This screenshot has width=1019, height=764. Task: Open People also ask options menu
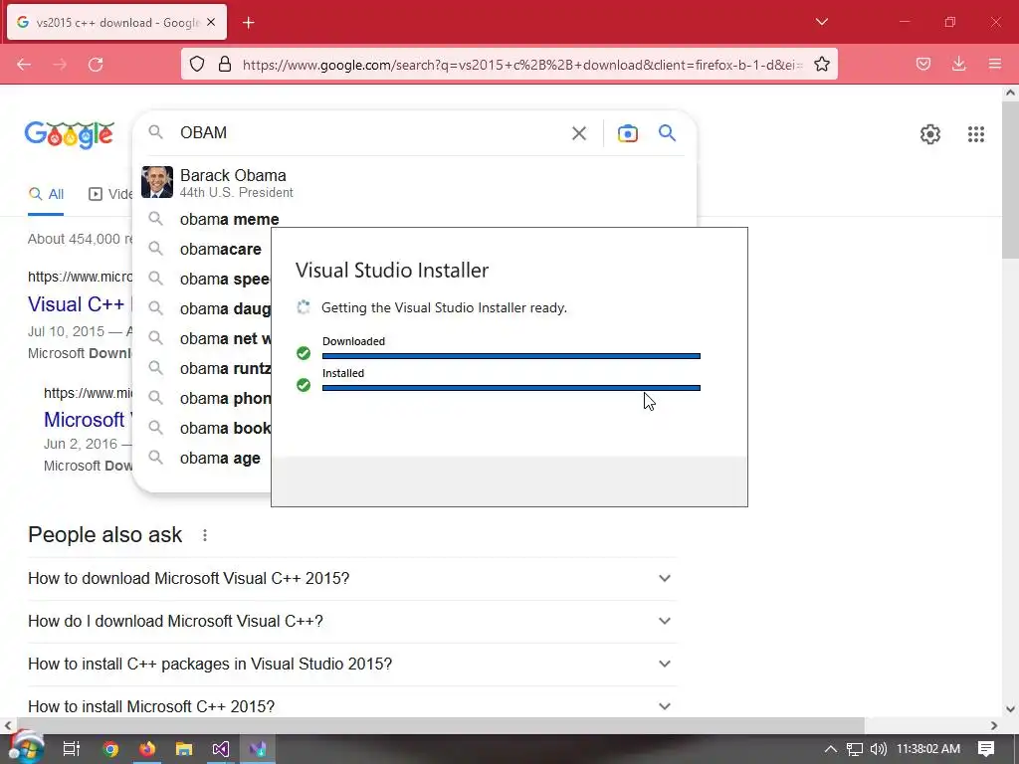coord(205,535)
